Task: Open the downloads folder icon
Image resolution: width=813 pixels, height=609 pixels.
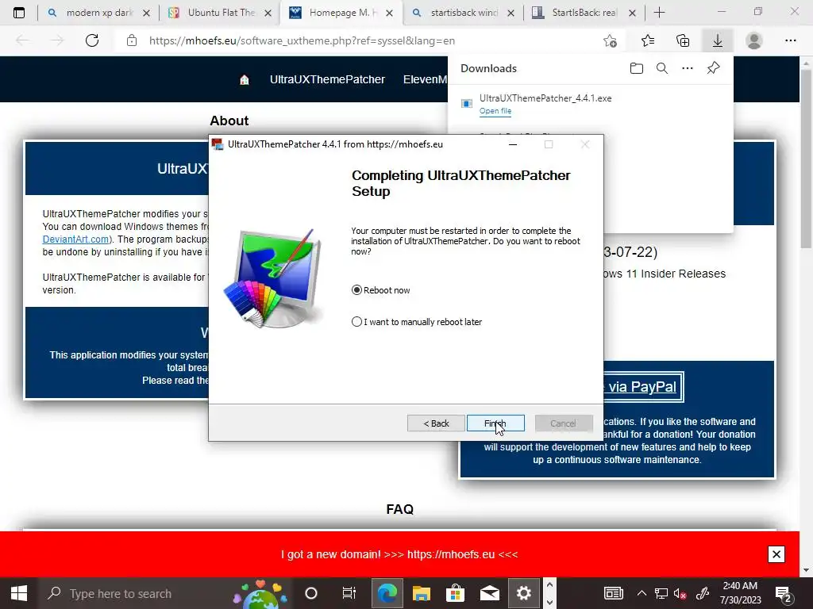Action: (637, 68)
